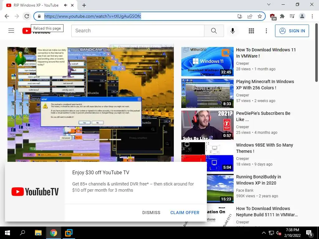The image size is (319, 239).
Task: View site security lock info
Action: (39, 16)
